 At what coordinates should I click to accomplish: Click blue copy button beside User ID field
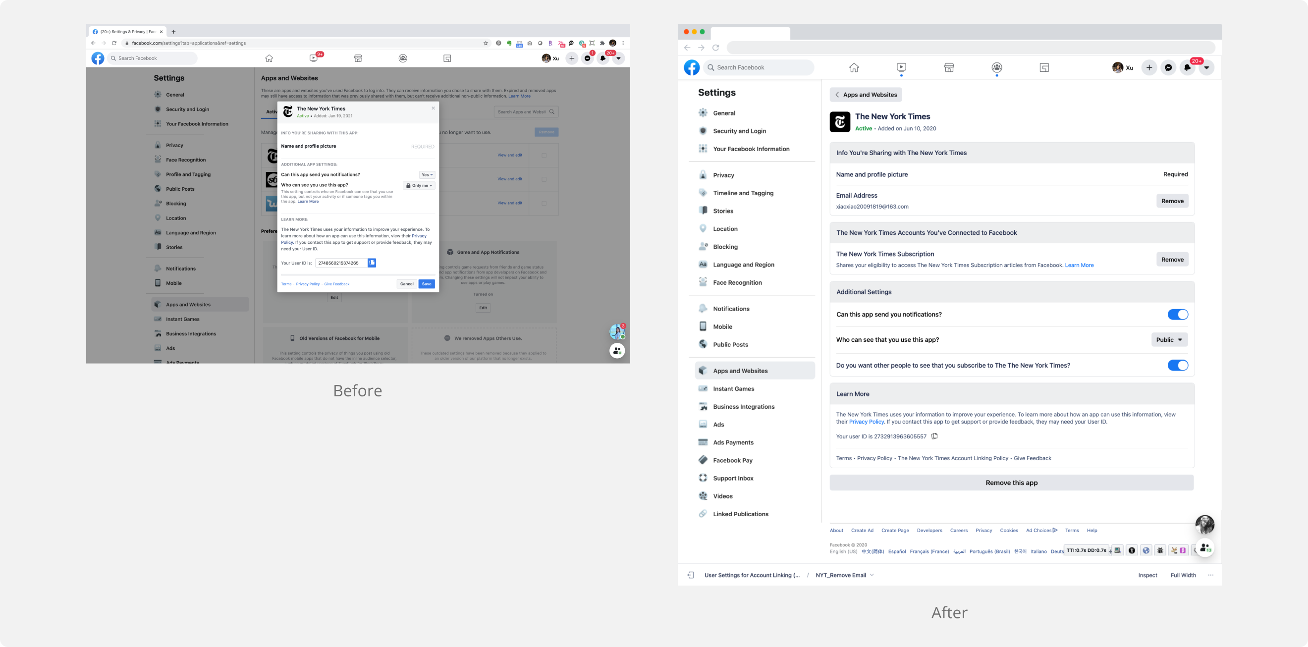pos(372,263)
